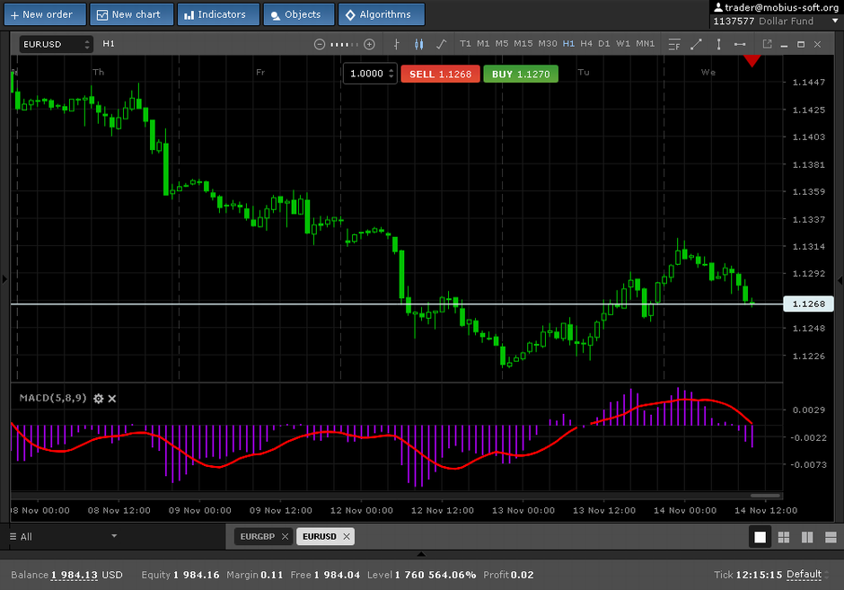Image resolution: width=844 pixels, height=590 pixels.
Task: Select the M15 timeframe
Action: click(523, 44)
